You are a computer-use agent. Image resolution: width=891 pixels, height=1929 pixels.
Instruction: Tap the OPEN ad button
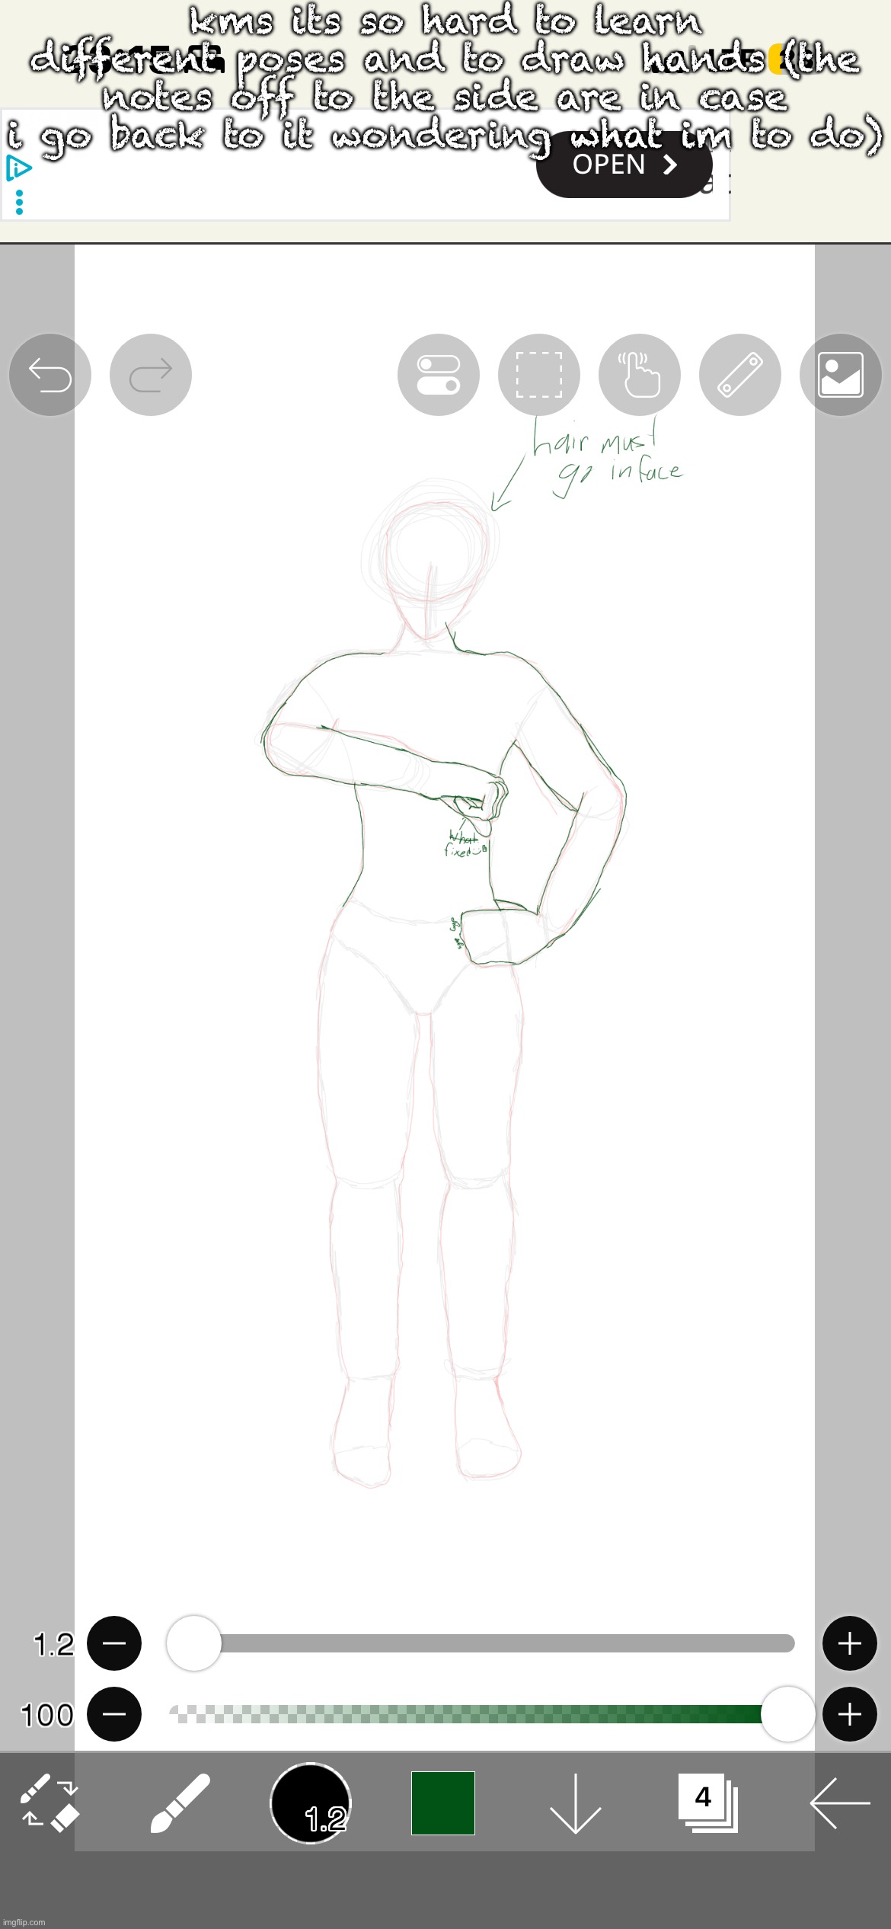pyautogui.click(x=624, y=165)
